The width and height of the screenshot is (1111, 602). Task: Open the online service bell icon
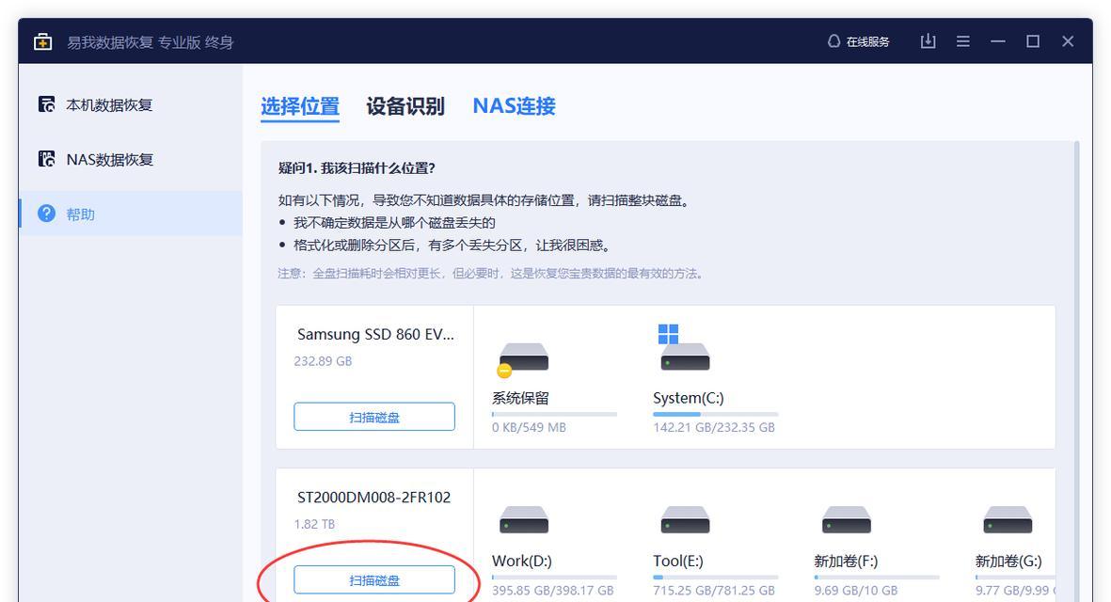point(834,41)
